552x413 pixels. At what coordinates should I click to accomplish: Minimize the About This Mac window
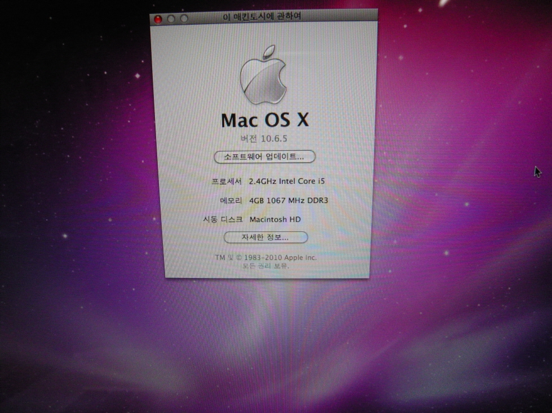point(171,19)
